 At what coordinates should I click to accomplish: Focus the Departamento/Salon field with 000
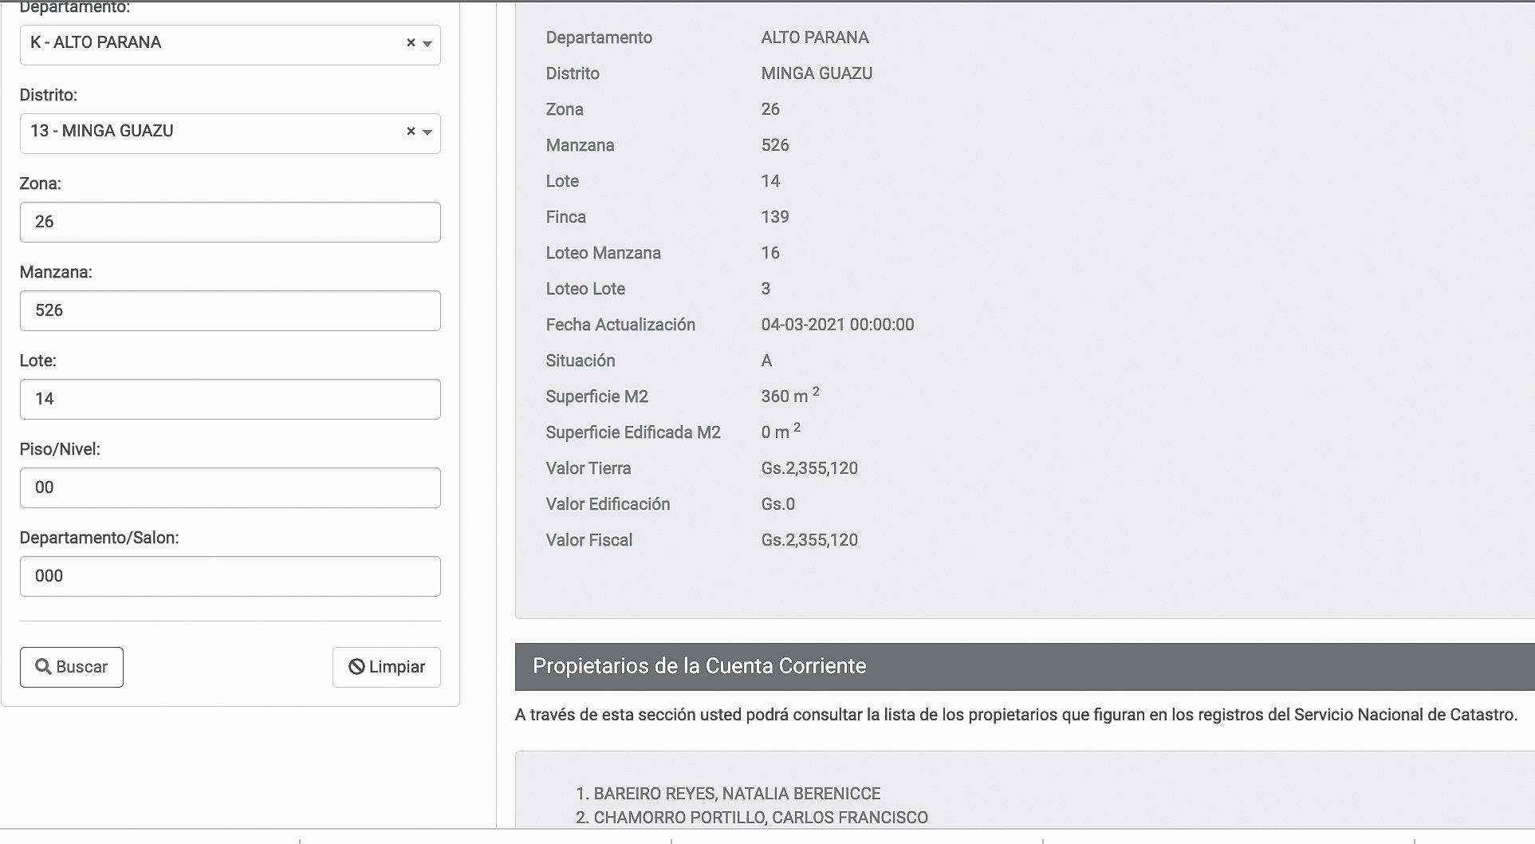click(230, 576)
